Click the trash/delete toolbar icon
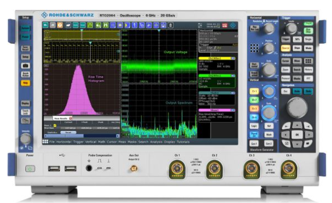The height and width of the screenshot is (203, 332). pos(171,25)
